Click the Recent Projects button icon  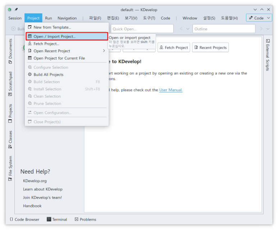pos(196,47)
